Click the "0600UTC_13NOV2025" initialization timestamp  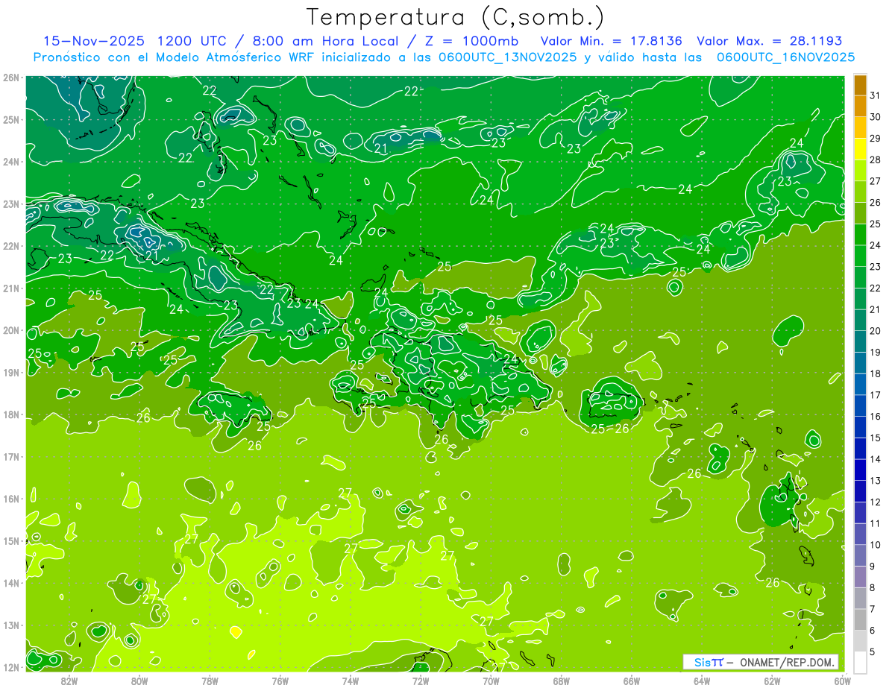[506, 57]
